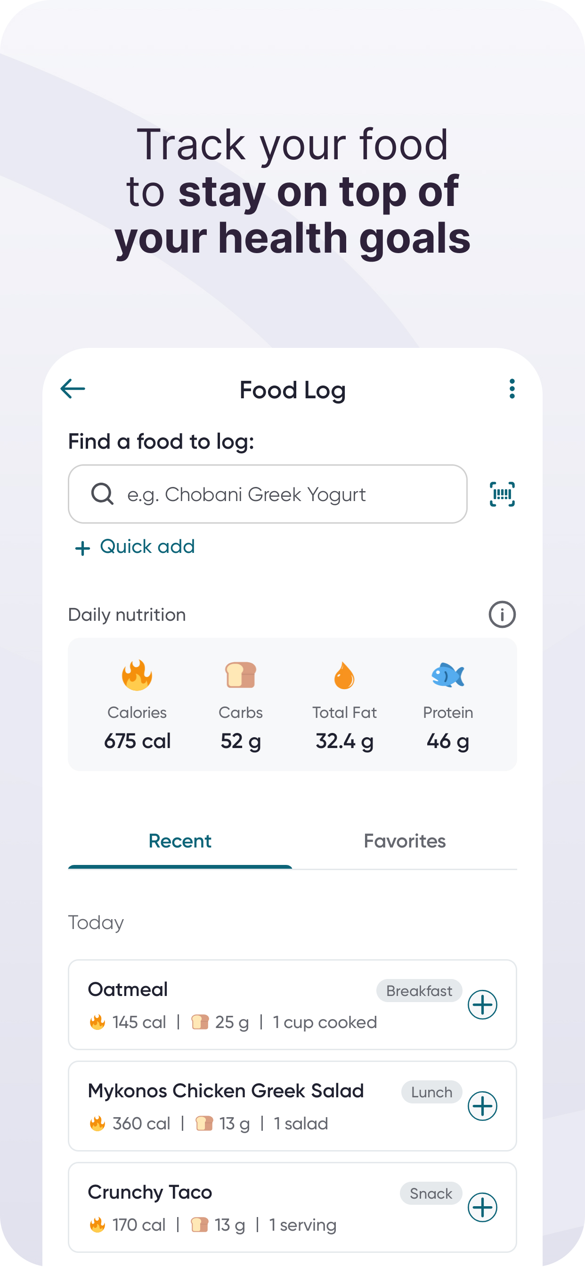The height and width of the screenshot is (1267, 585).
Task: Go back using the left arrow icon
Action: 73,388
